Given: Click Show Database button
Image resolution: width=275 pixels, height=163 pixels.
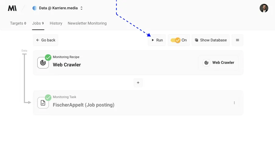Looking at the screenshot, I should click(211, 40).
